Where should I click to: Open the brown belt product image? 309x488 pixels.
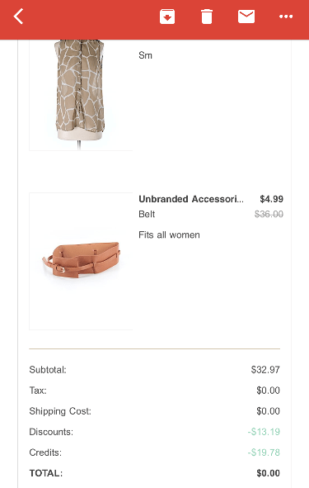[81, 261]
